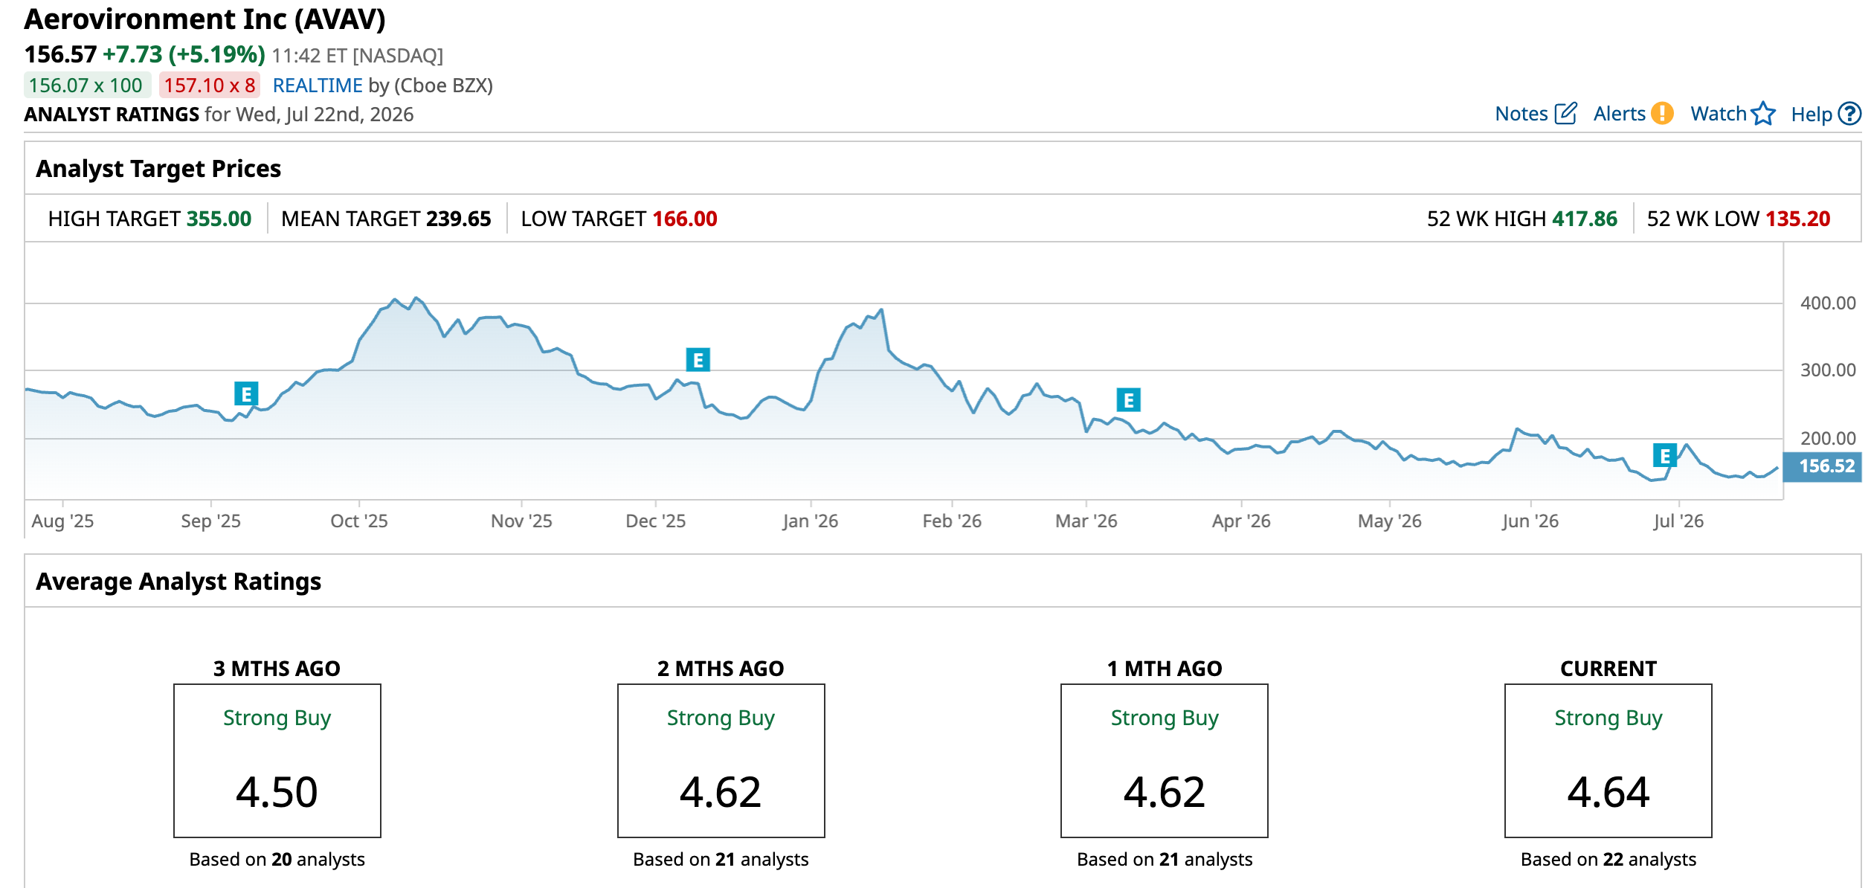Click the earnings marker near Mar '26
1871x888 pixels.
(1128, 400)
